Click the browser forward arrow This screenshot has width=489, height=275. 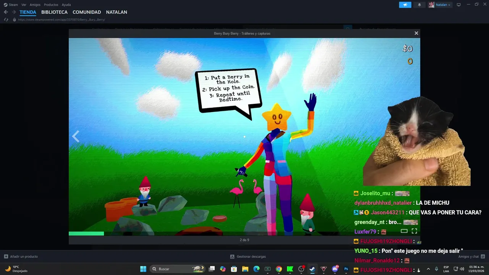pos(14,12)
